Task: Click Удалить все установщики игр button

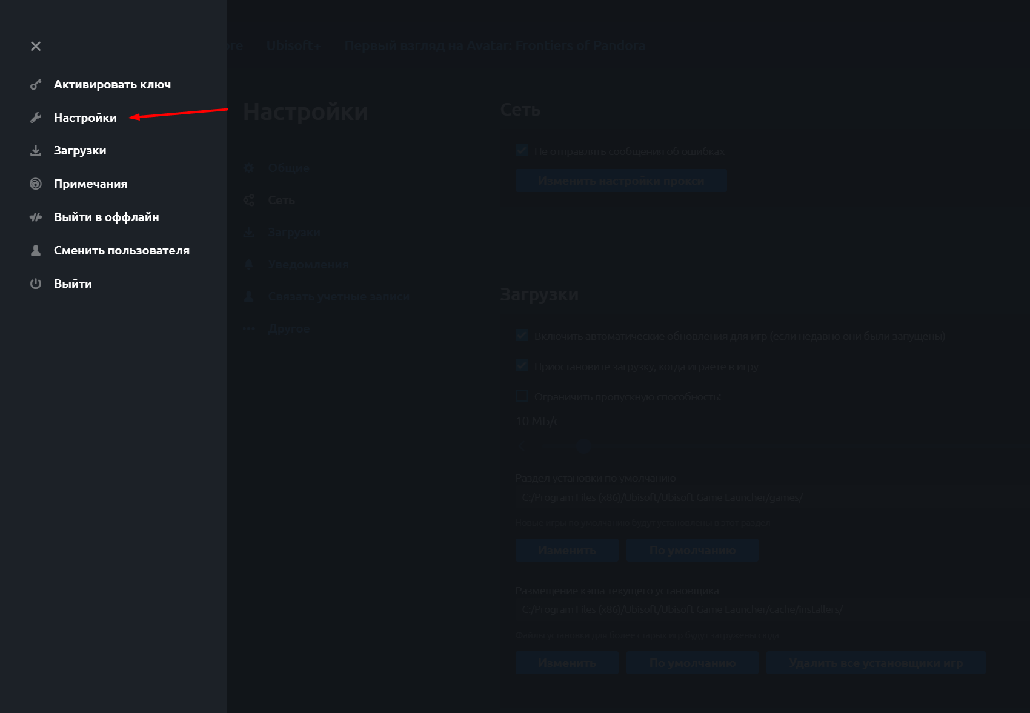Action: click(875, 663)
